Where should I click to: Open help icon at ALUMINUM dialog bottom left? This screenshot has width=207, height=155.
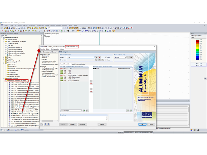pos(42,124)
